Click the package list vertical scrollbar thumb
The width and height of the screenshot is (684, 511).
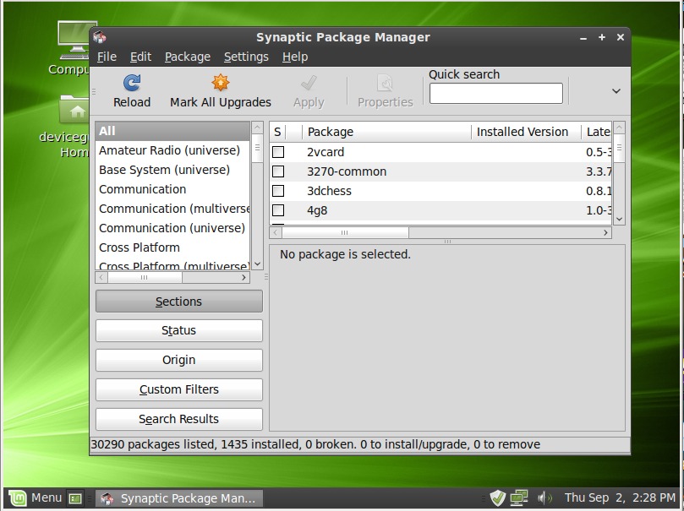click(619, 148)
